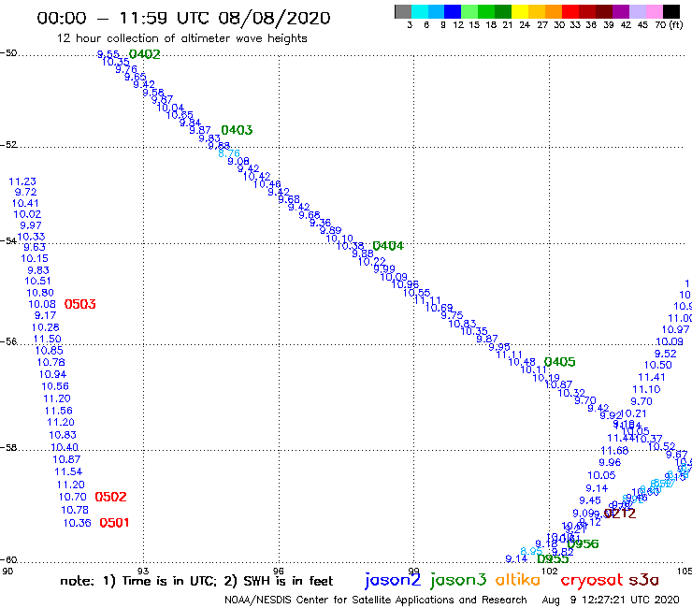692x608 pixels.
Task: Click the NOAA/NESDIS Center credit line
Action: 376,600
